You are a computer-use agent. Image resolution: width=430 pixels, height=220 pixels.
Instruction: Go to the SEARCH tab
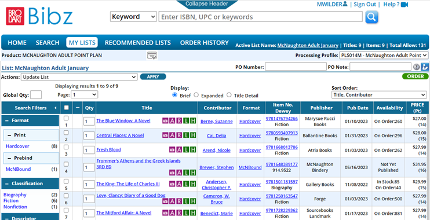pyautogui.click(x=48, y=42)
